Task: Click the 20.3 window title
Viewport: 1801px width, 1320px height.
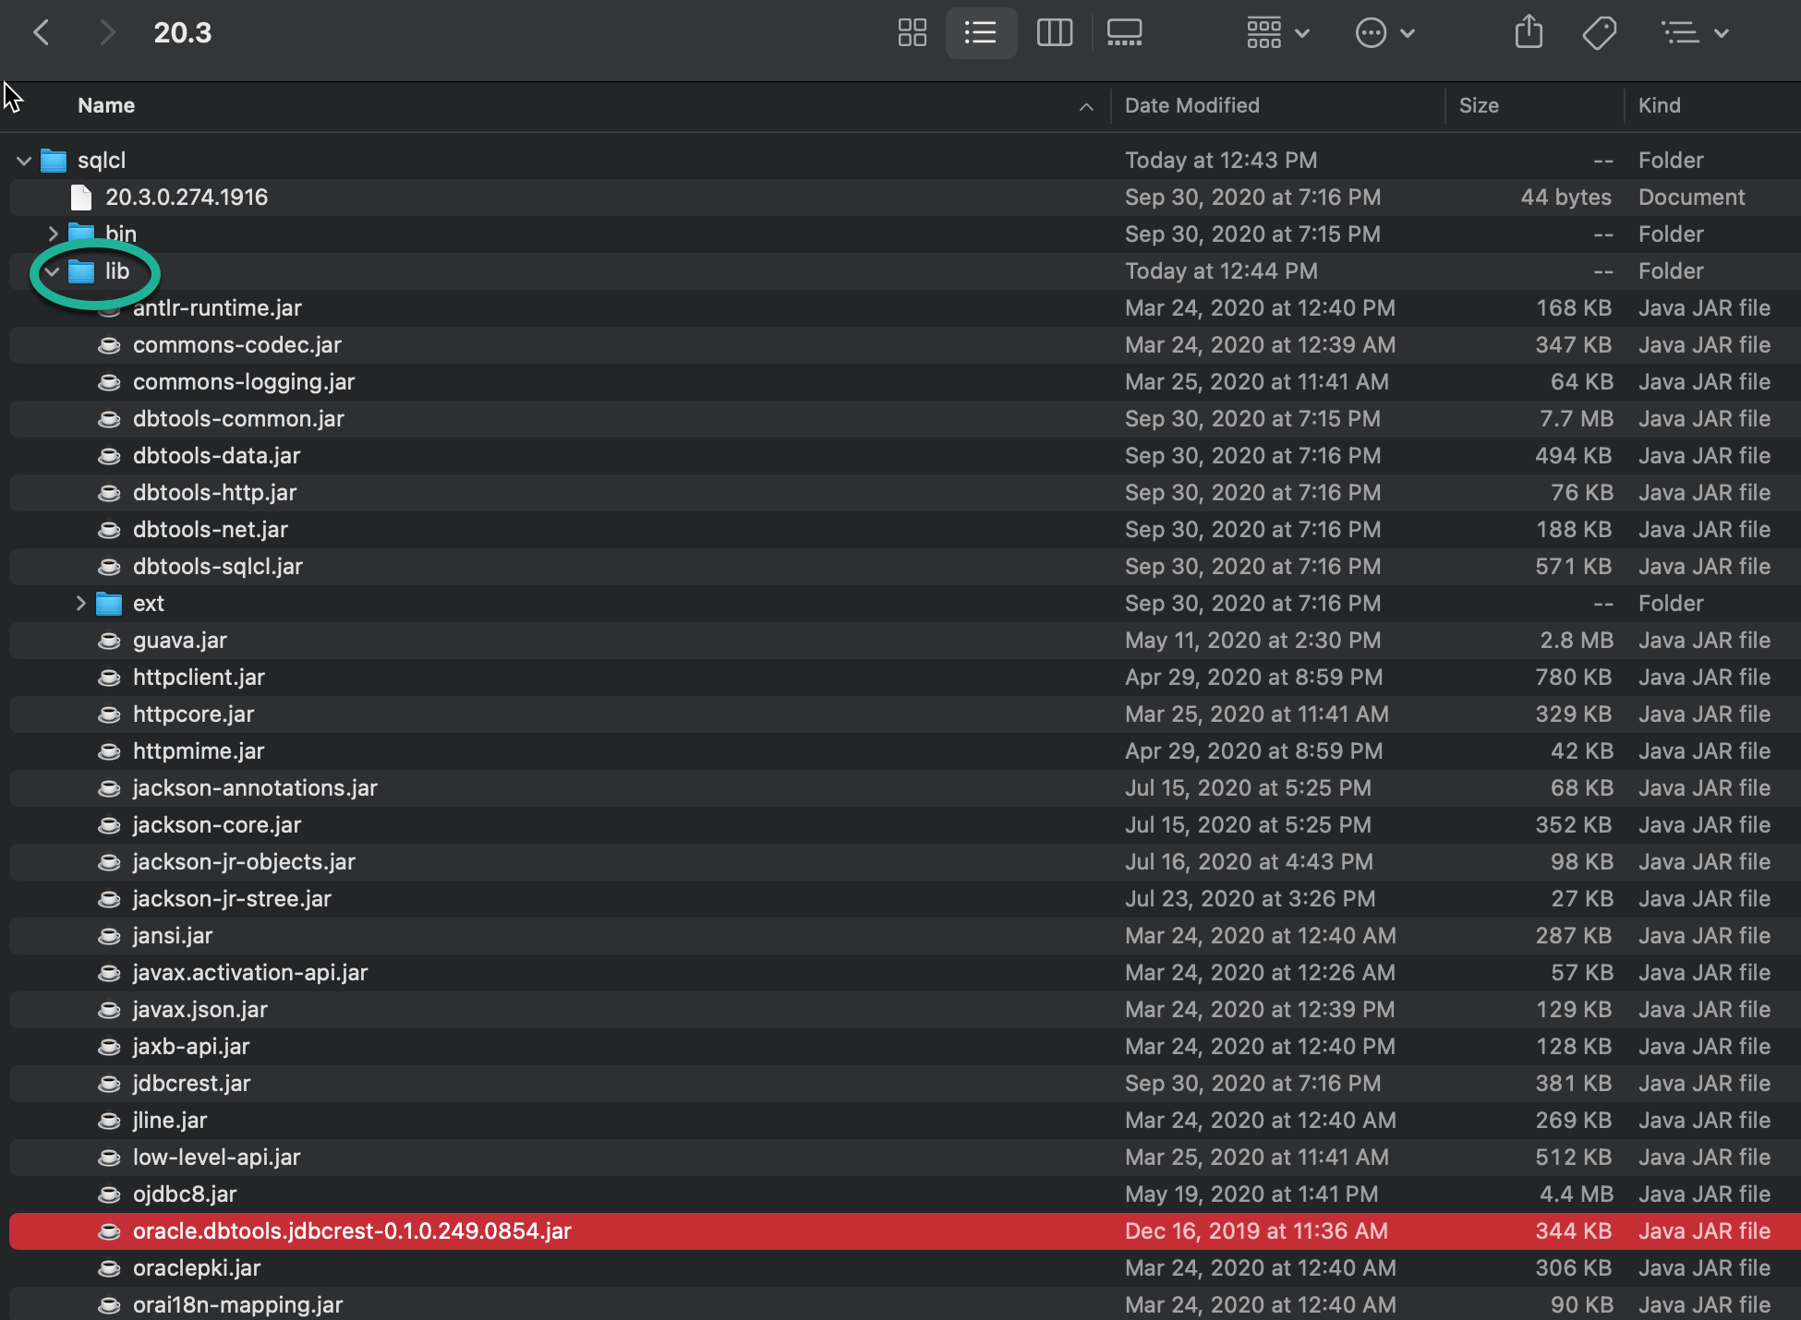Action: [183, 33]
